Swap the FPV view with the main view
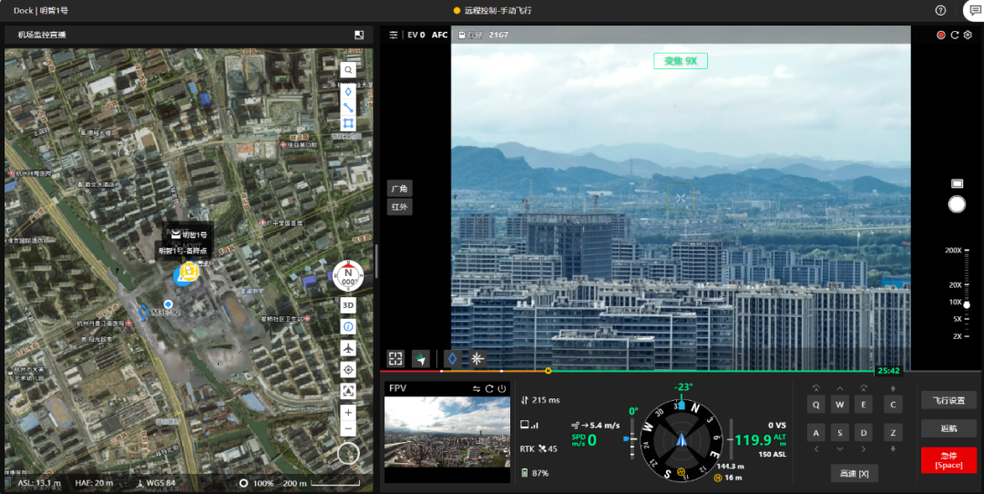This screenshot has height=494, width=984. pyautogui.click(x=477, y=389)
